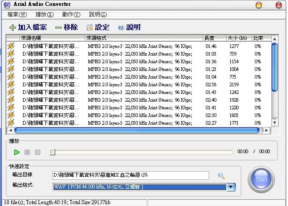This screenshot has width=288, height=206.
Task: Click the file list scroll down arrow
Action: click(x=274, y=123)
